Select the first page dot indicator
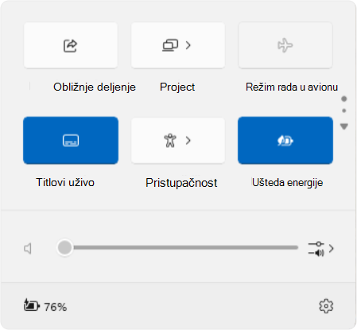Screen dimensions: 357x330 pyautogui.click(x=344, y=99)
